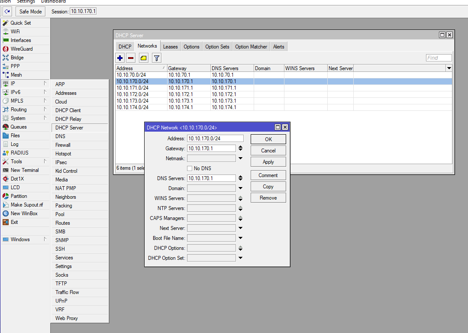Click the yellow comment note icon
The image size is (468, 333).
coord(144,58)
